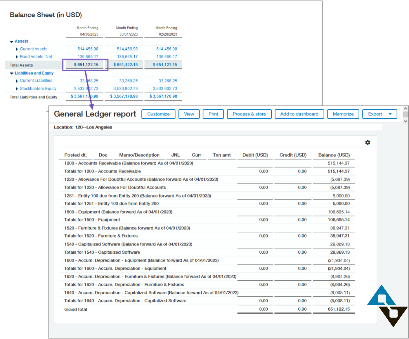Click the Month Ending 04/30/2023 column header
Screen dimensions: 409x339
click(88, 31)
